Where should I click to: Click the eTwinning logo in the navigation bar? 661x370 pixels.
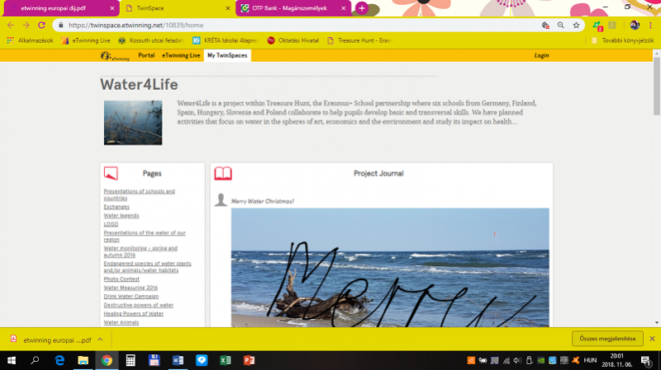(115, 56)
